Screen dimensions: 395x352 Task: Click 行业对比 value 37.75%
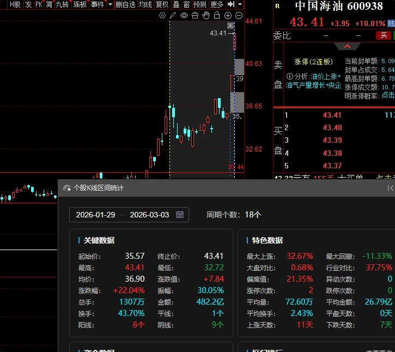(379, 268)
